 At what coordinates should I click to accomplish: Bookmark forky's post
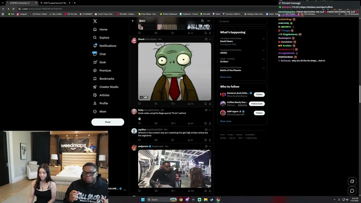(x=205, y=123)
